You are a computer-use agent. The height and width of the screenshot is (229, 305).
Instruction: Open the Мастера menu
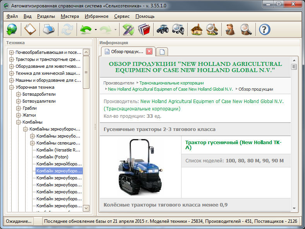[x=70, y=16]
